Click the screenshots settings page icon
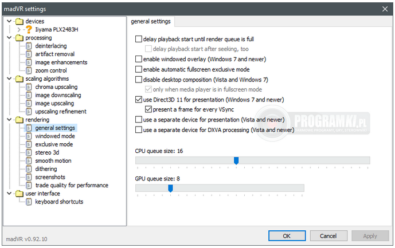Viewport: 395px width, 248px height. point(29,177)
